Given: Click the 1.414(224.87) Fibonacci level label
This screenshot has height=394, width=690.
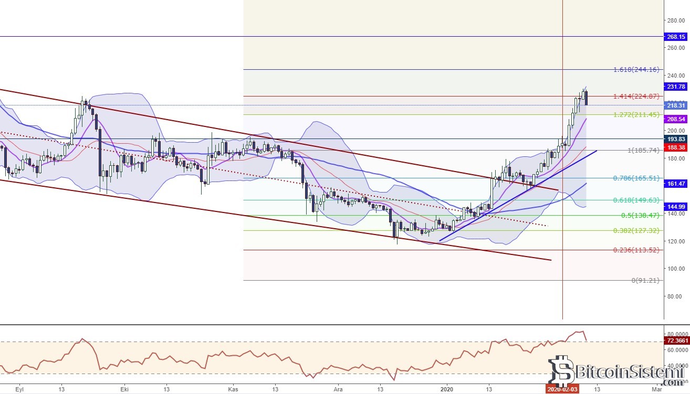Looking at the screenshot, I should click(636, 97).
